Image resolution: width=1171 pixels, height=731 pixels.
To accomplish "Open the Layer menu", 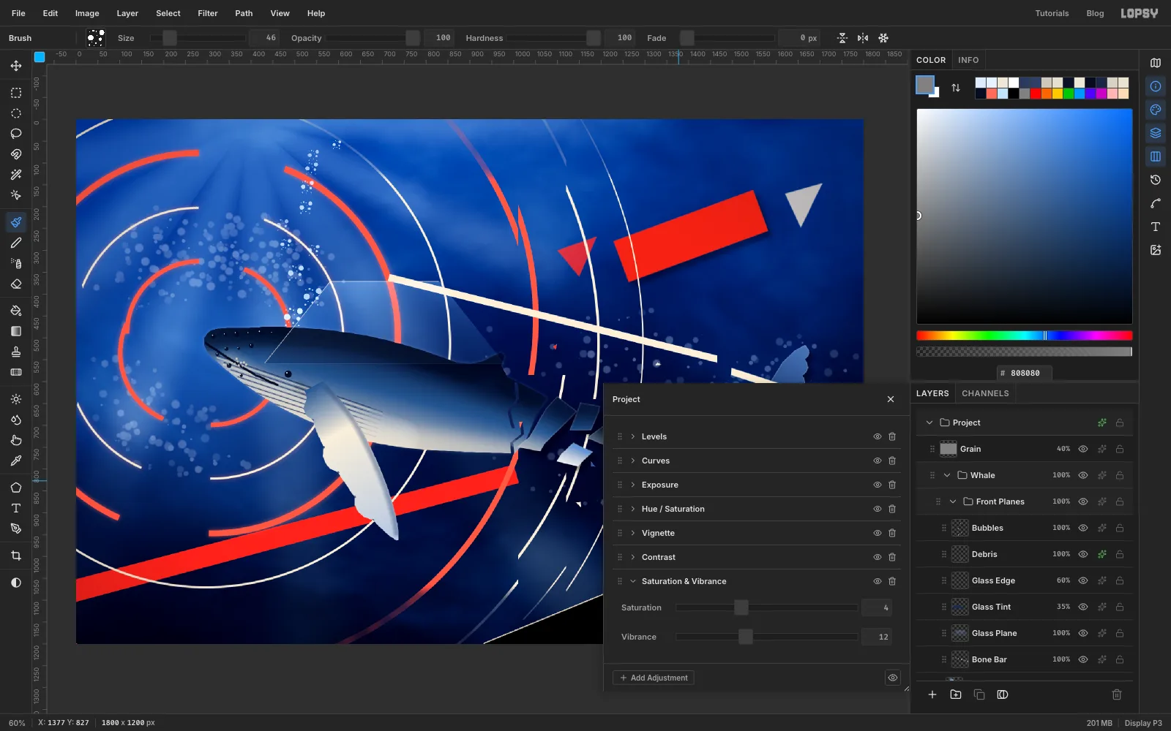I will [x=127, y=13].
